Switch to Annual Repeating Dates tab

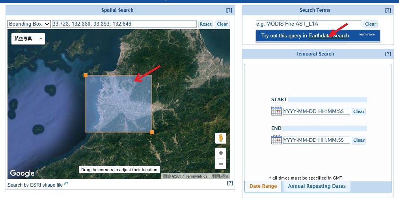[x=317, y=186]
